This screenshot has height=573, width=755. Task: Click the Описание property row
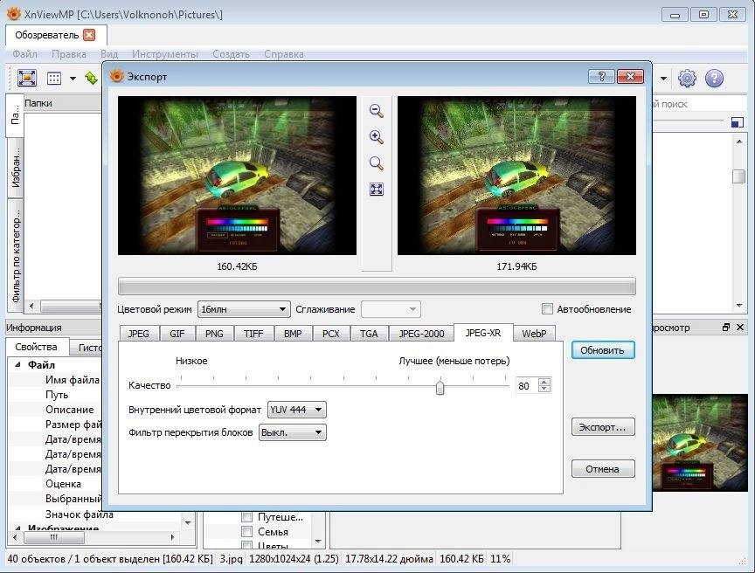click(x=69, y=410)
